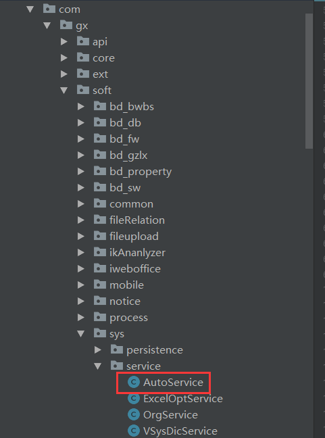Select the fileRelation package
The height and width of the screenshot is (438, 325).
click(137, 220)
